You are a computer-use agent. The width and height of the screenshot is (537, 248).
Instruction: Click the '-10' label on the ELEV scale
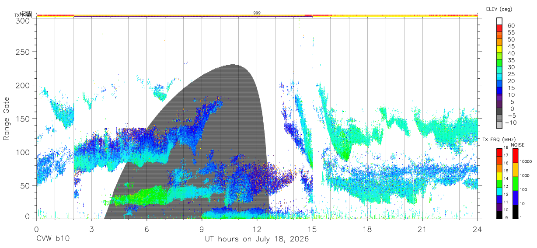[x=511, y=122]
